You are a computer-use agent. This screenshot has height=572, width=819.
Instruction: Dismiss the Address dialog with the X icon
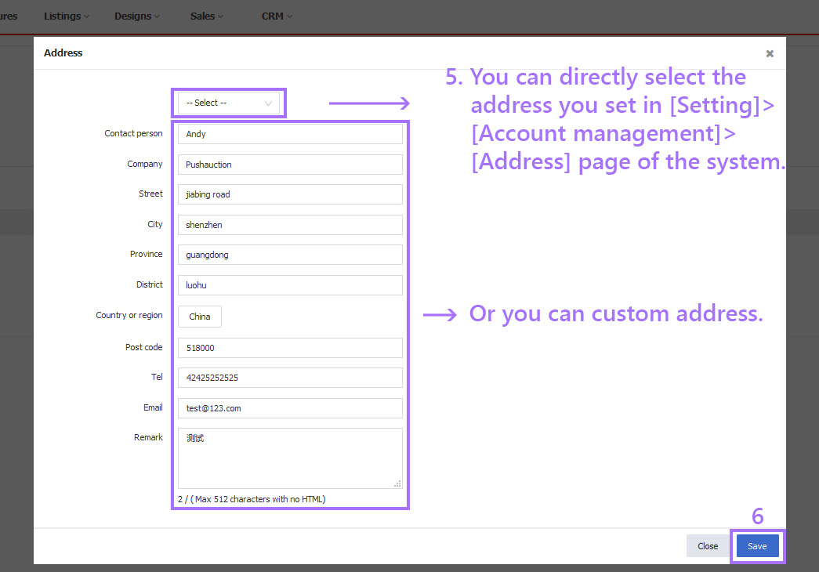tap(769, 53)
